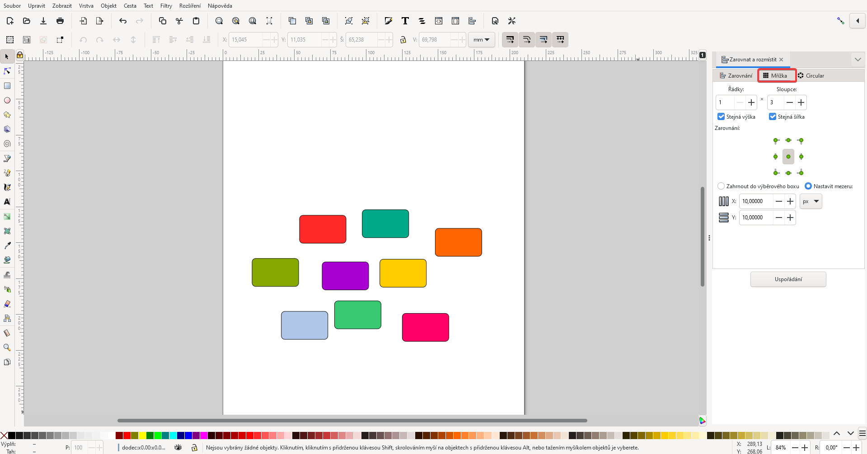This screenshot has height=454, width=867.
Task: Open the px unit dropdown
Action: (x=811, y=201)
